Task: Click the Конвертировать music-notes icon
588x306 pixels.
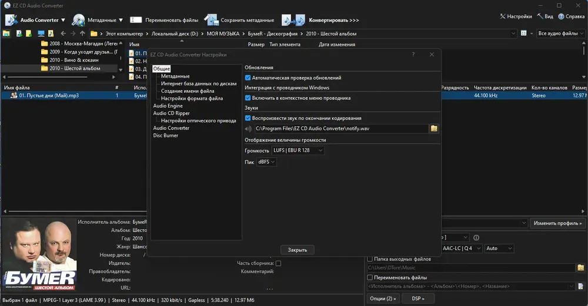Action: (293, 20)
